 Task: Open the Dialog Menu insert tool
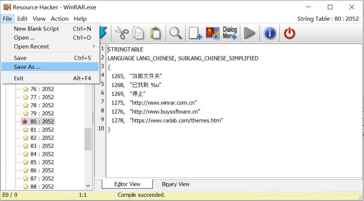coord(230,33)
